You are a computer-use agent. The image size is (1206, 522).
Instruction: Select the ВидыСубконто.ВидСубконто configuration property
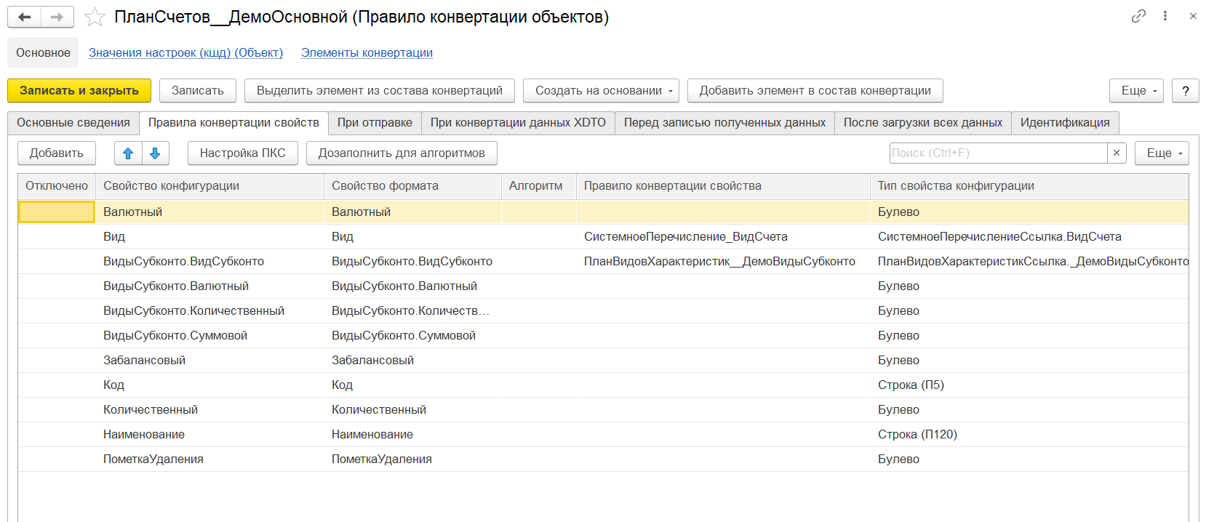[x=209, y=261]
